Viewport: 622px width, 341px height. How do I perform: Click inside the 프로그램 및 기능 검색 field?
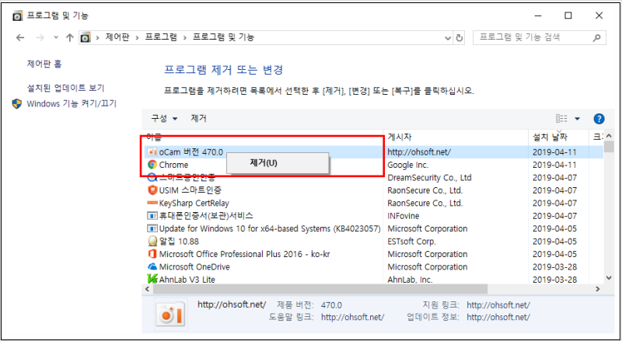pyautogui.click(x=532, y=38)
